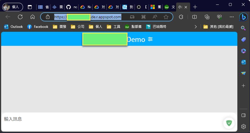Image resolution: width=250 pixels, height=133 pixels.
Task: Open Bing Copilot sidebar button
Action: [244, 17]
